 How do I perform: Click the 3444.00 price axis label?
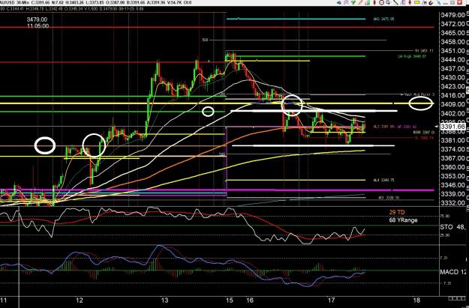point(452,60)
